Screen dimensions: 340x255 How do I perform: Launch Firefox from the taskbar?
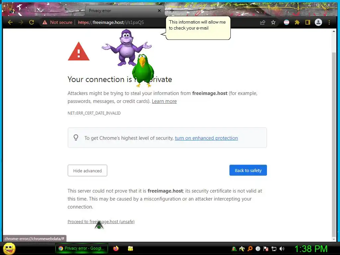click(x=116, y=248)
